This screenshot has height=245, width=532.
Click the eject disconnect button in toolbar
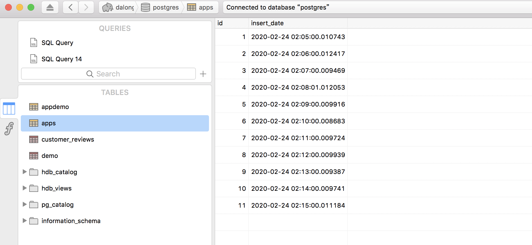[x=50, y=7]
